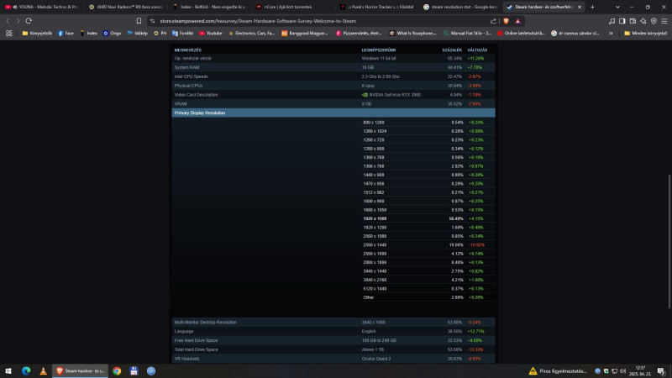
Task: Open the Piros figyelmeztetés taskbar alert
Action: click(557, 371)
